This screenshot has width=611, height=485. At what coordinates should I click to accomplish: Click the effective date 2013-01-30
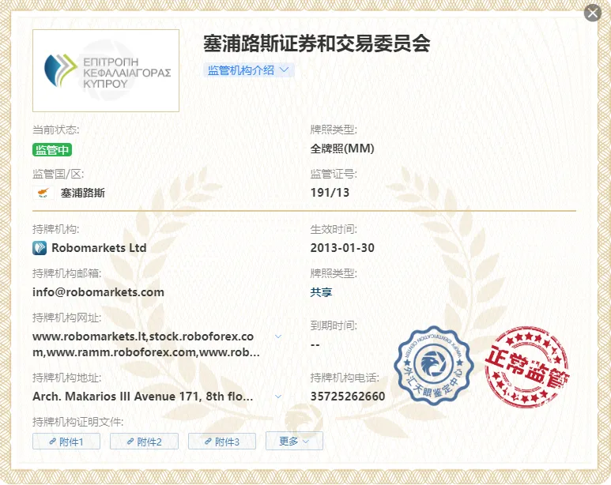pyautogui.click(x=342, y=248)
